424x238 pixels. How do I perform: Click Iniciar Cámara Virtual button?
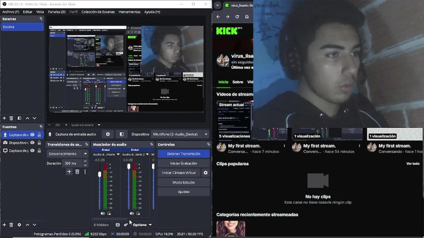pyautogui.click(x=179, y=173)
